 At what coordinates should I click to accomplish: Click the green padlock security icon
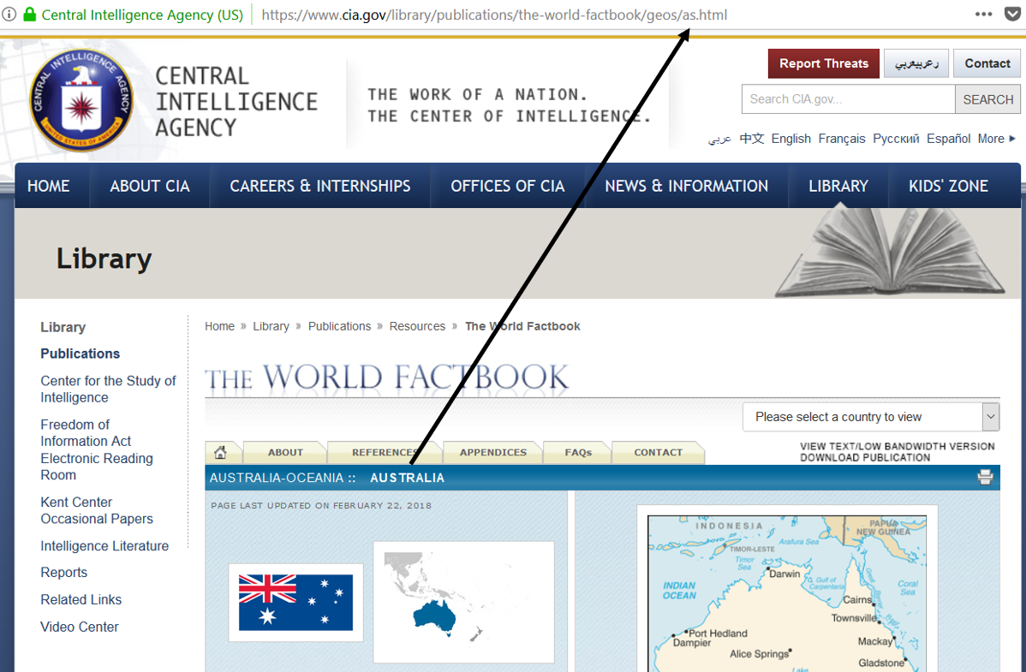[29, 15]
